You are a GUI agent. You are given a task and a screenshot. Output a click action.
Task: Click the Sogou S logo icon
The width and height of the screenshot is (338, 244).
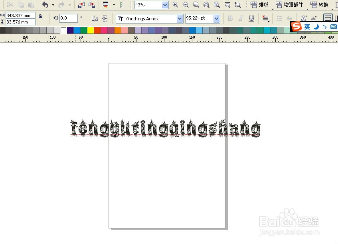[296, 26]
